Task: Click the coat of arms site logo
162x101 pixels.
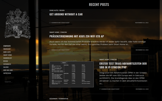Action: [17, 23]
